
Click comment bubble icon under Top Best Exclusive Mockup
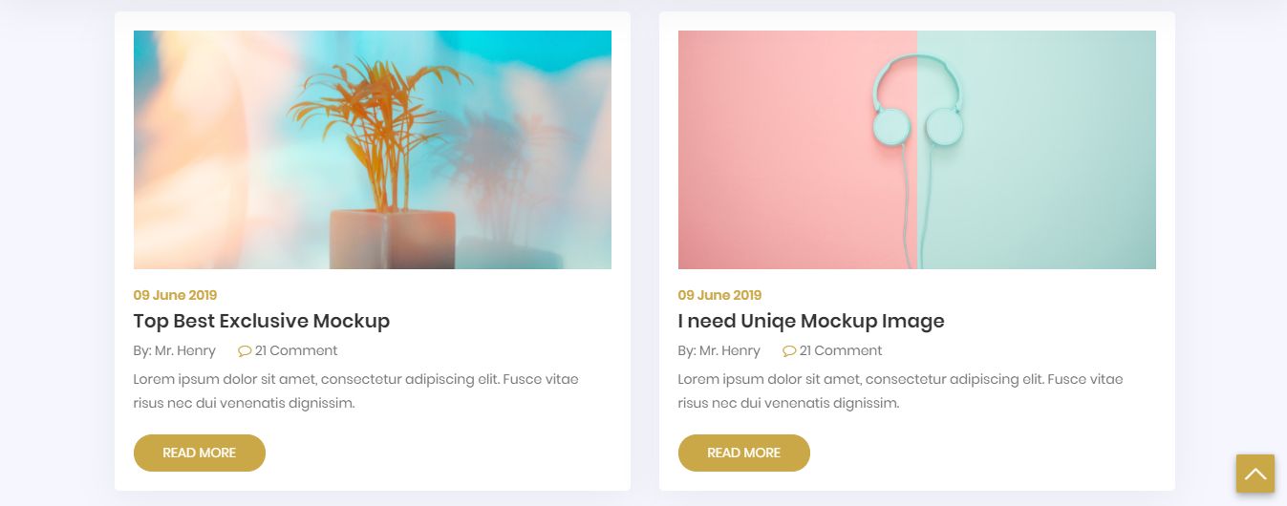245,351
